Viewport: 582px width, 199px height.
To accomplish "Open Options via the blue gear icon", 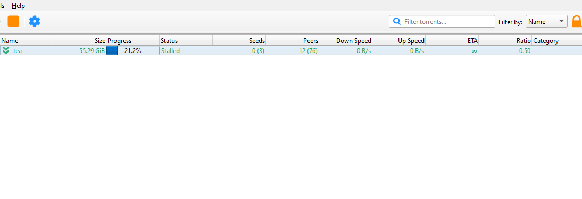I will pos(35,21).
